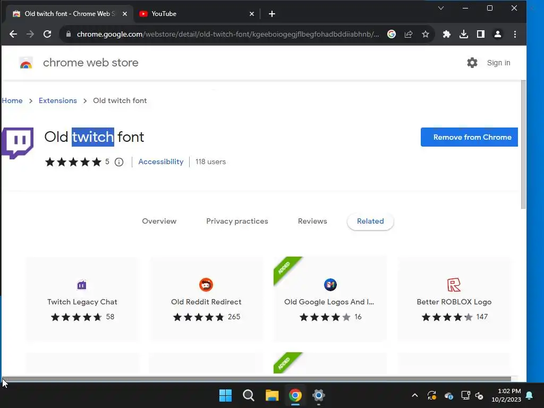544x408 pixels.
Task: Click the muted volume tray icon
Action: [x=480, y=395]
